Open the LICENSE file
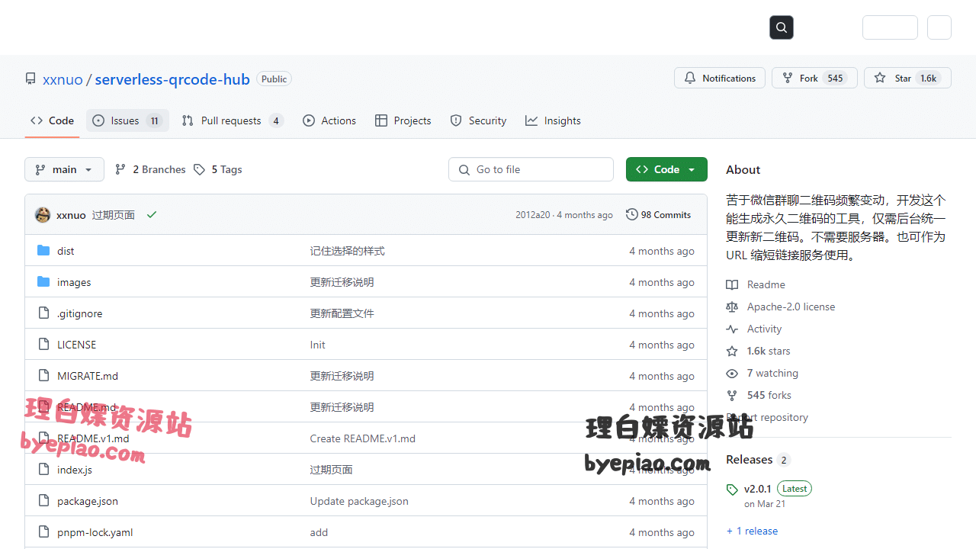 click(x=76, y=345)
